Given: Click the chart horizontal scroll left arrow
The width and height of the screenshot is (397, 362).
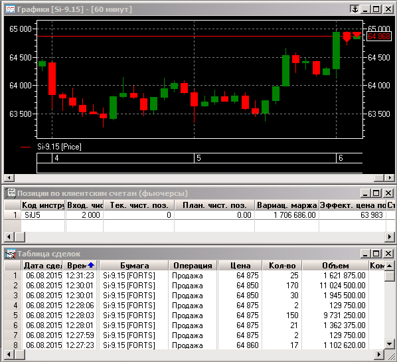Looking at the screenshot, I should [x=9, y=178].
